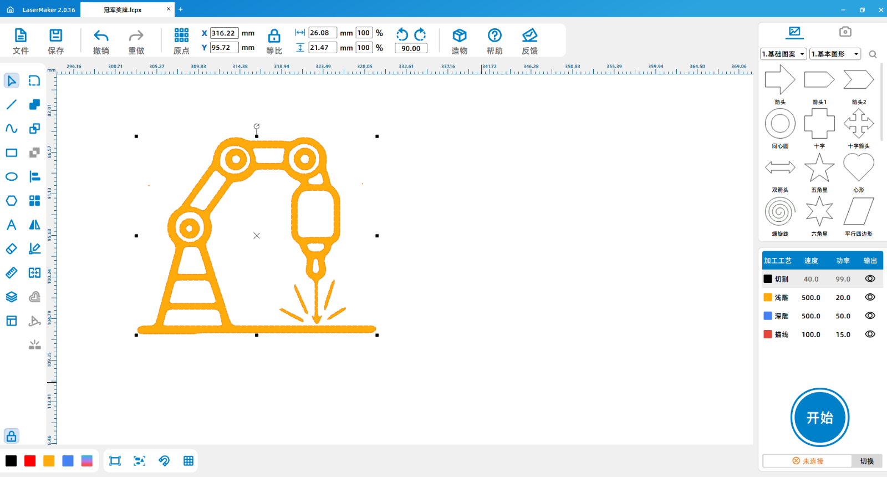This screenshot has width=887, height=477.
Task: Rotate the selection clockwise
Action: coord(420,34)
